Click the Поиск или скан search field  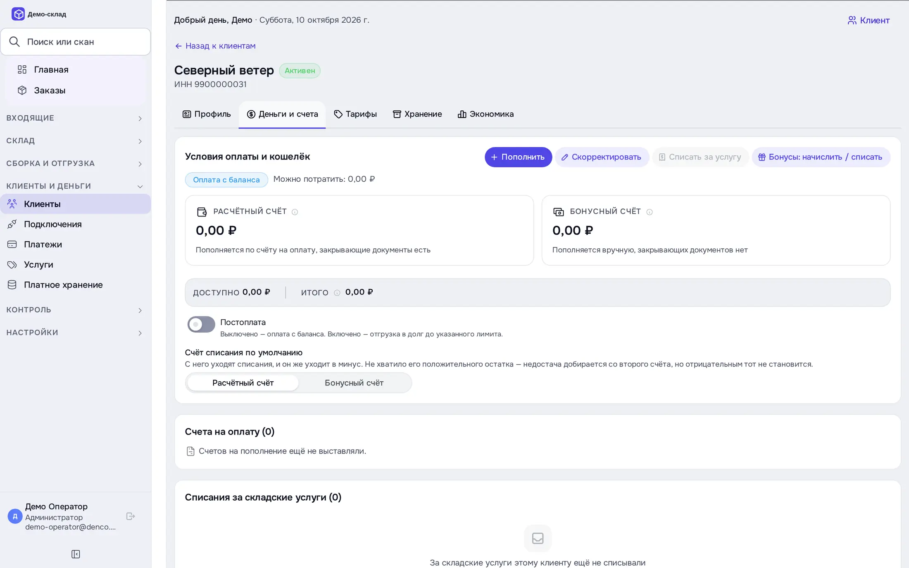(76, 42)
